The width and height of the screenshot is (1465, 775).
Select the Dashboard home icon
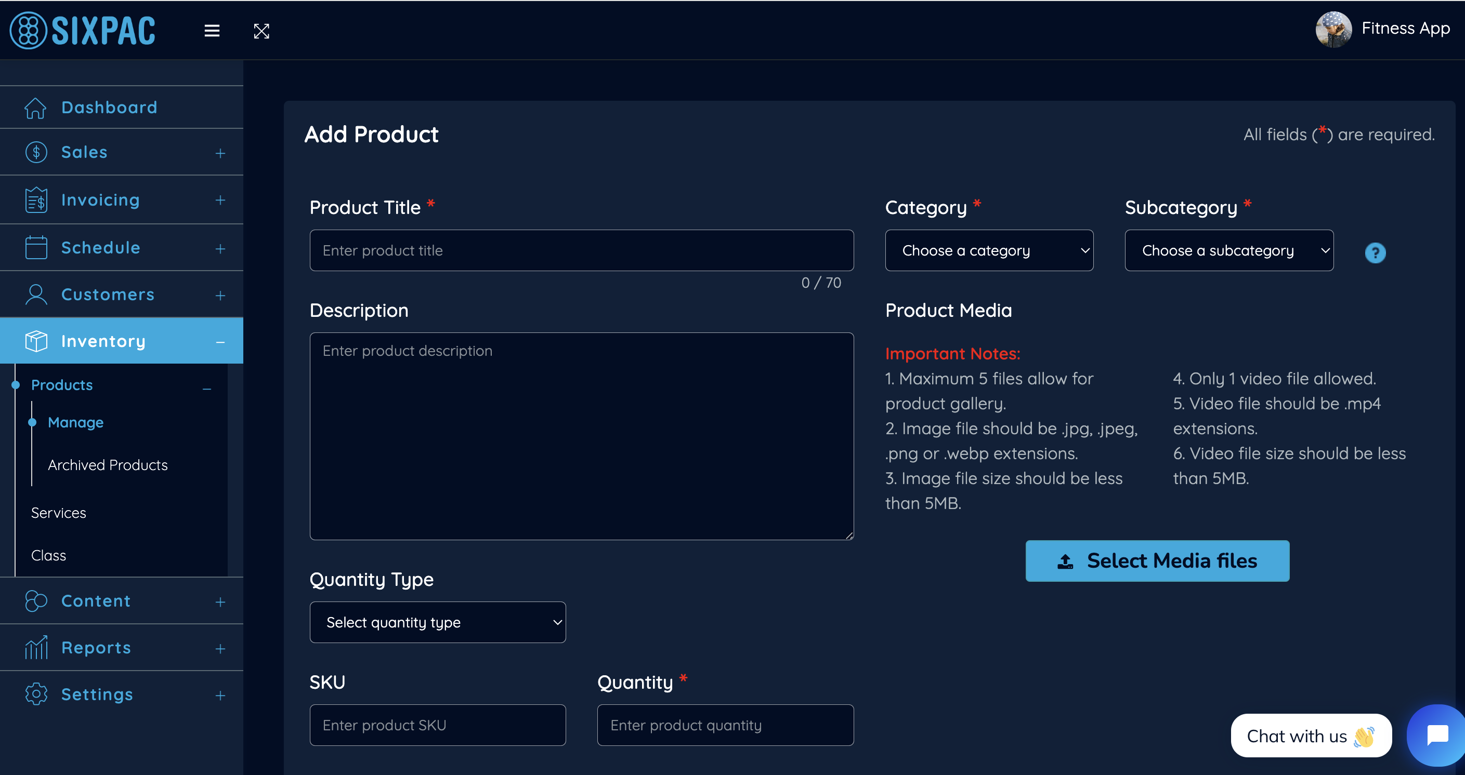(x=35, y=108)
